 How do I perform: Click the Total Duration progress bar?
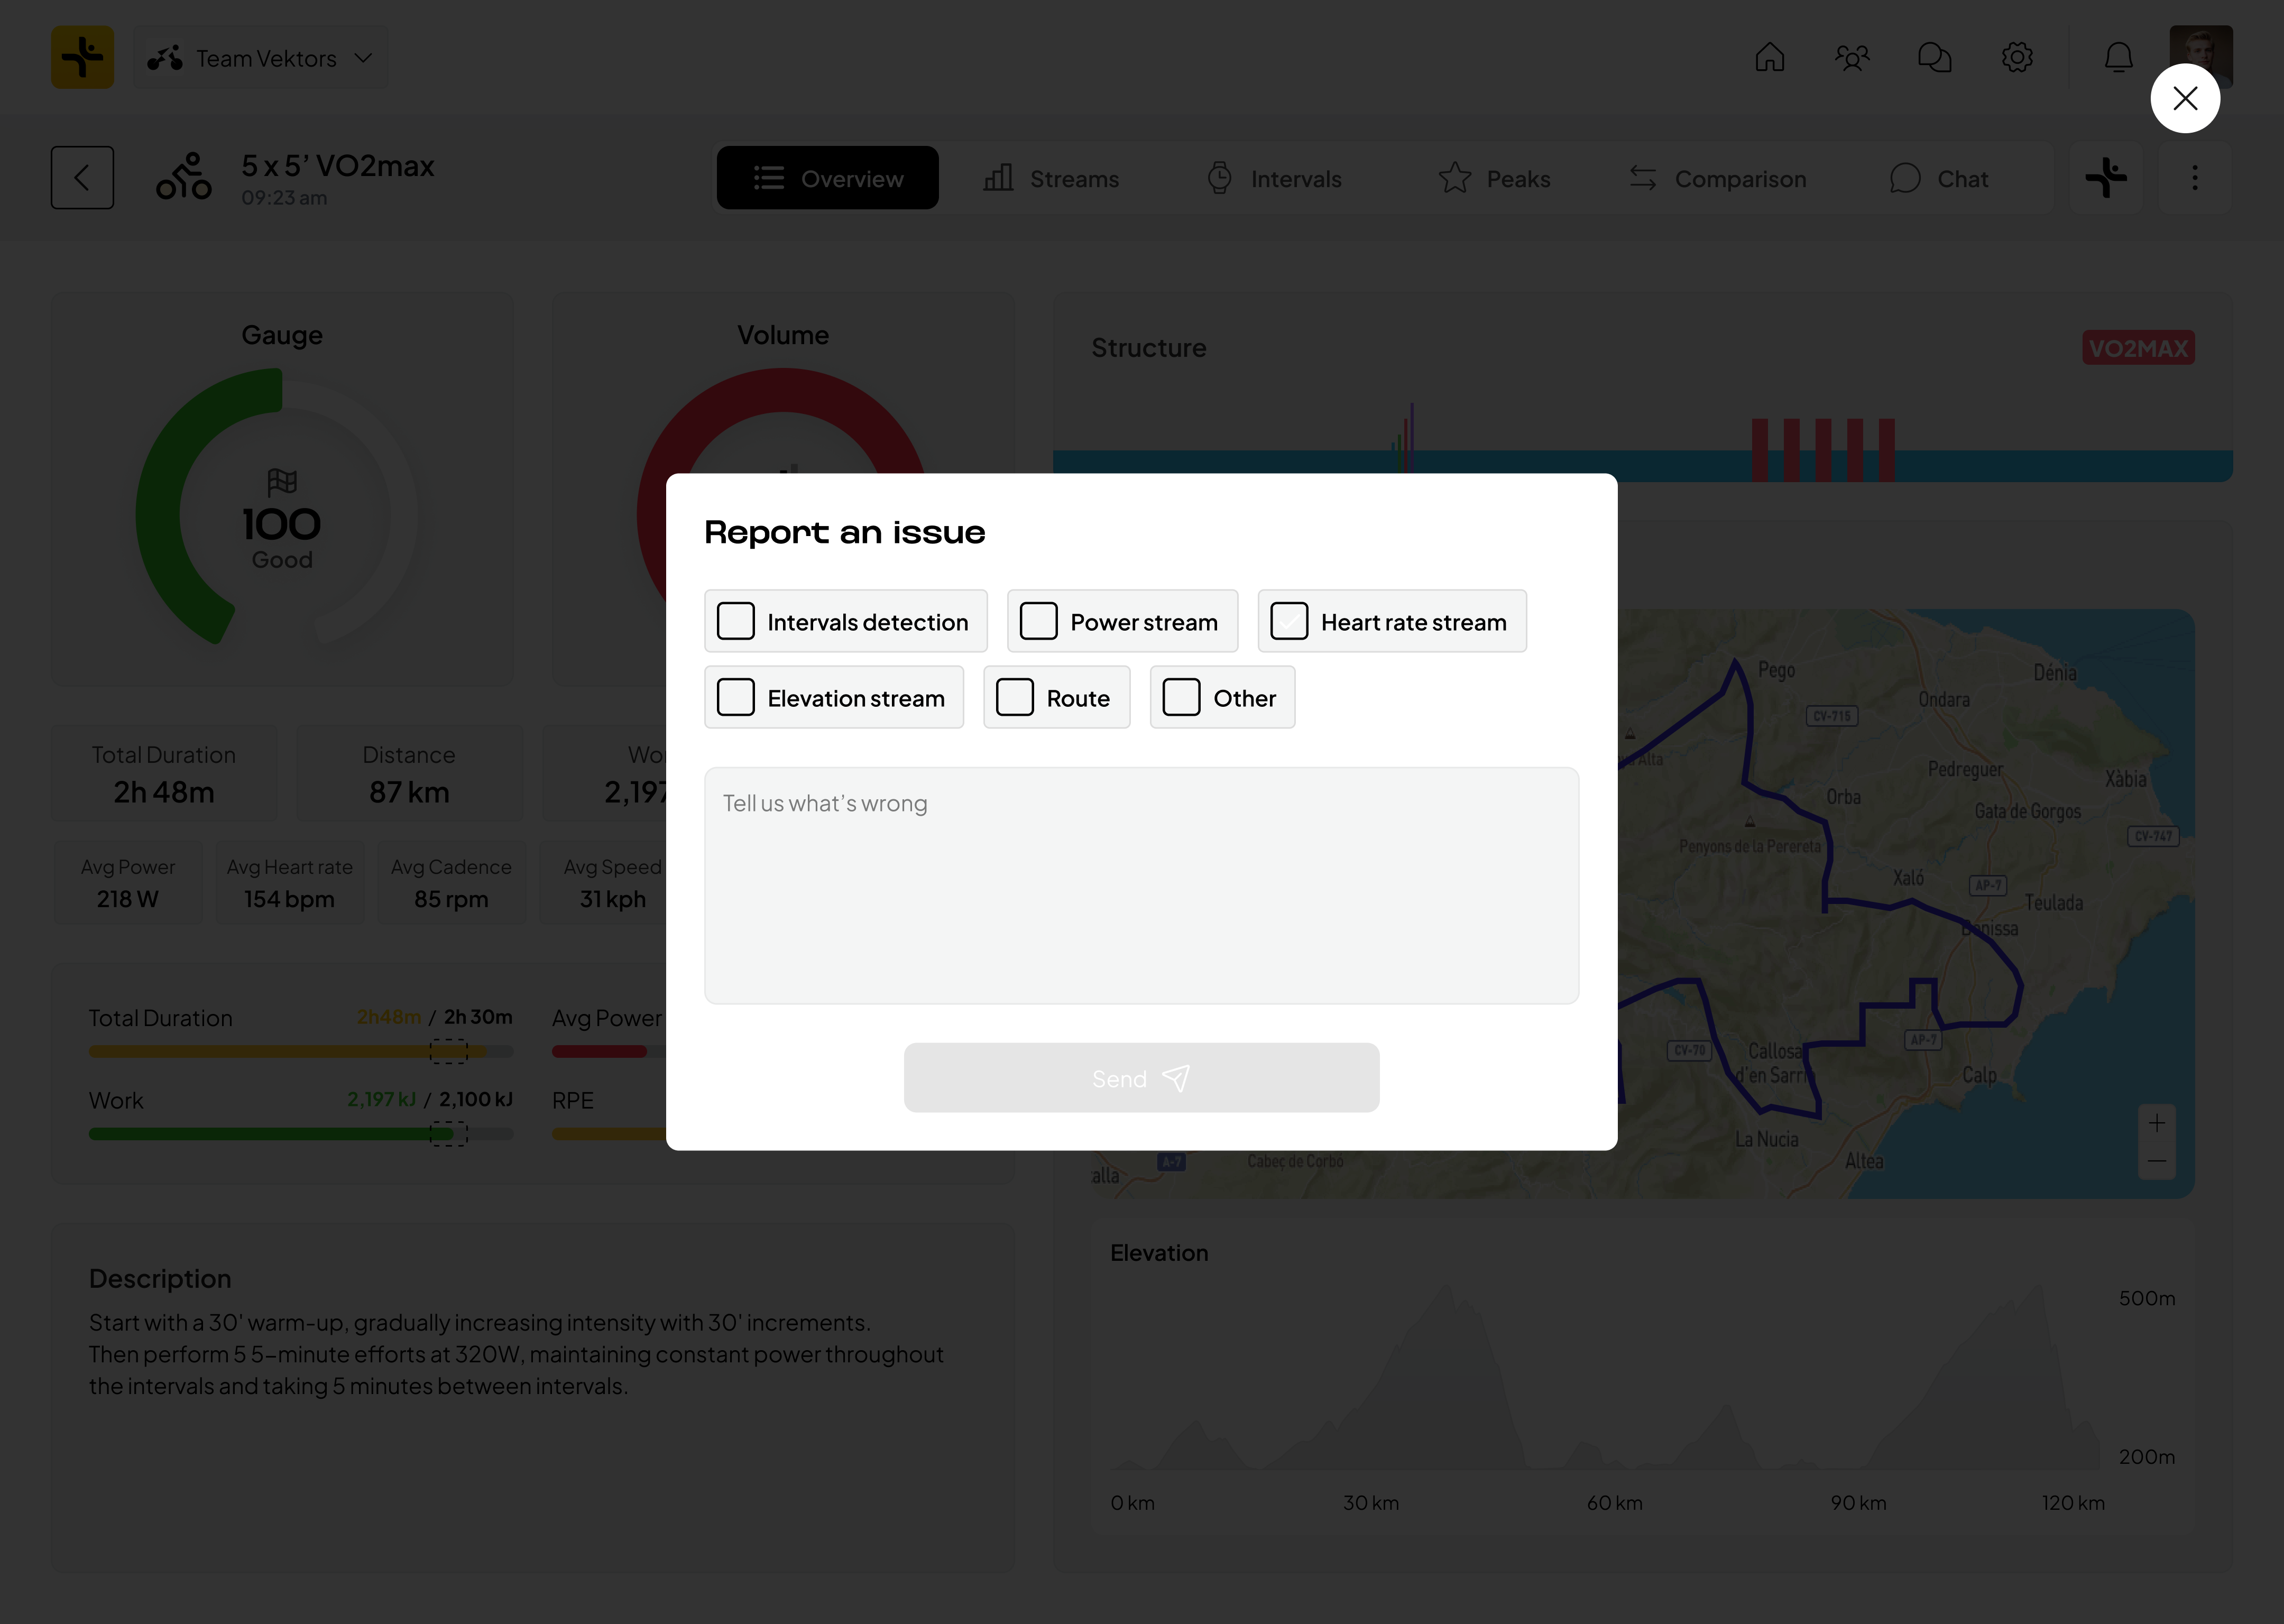(x=301, y=1051)
